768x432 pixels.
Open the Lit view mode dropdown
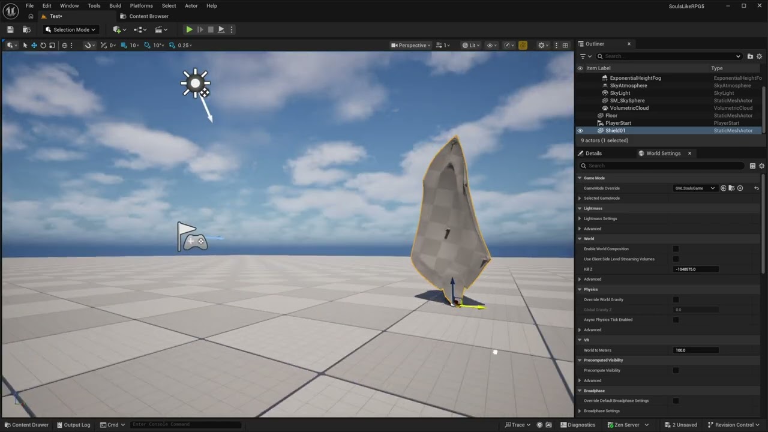click(x=472, y=45)
